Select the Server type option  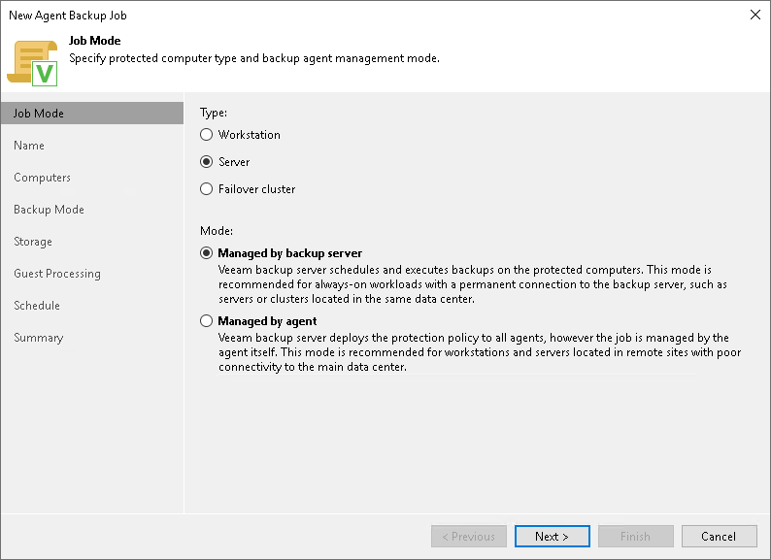click(x=207, y=162)
